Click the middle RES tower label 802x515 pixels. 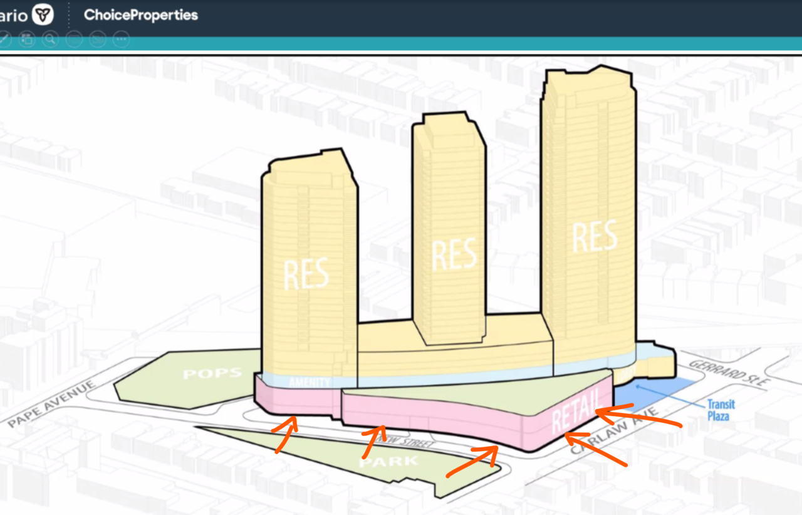click(x=454, y=255)
